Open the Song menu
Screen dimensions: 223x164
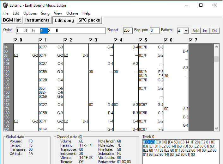click(x=45, y=13)
